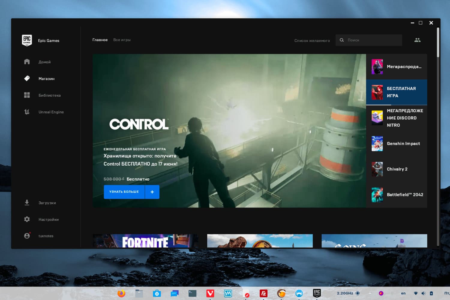Open Vivaldi browser from the taskbar
This screenshot has height=300, width=450.
pos(210,293)
